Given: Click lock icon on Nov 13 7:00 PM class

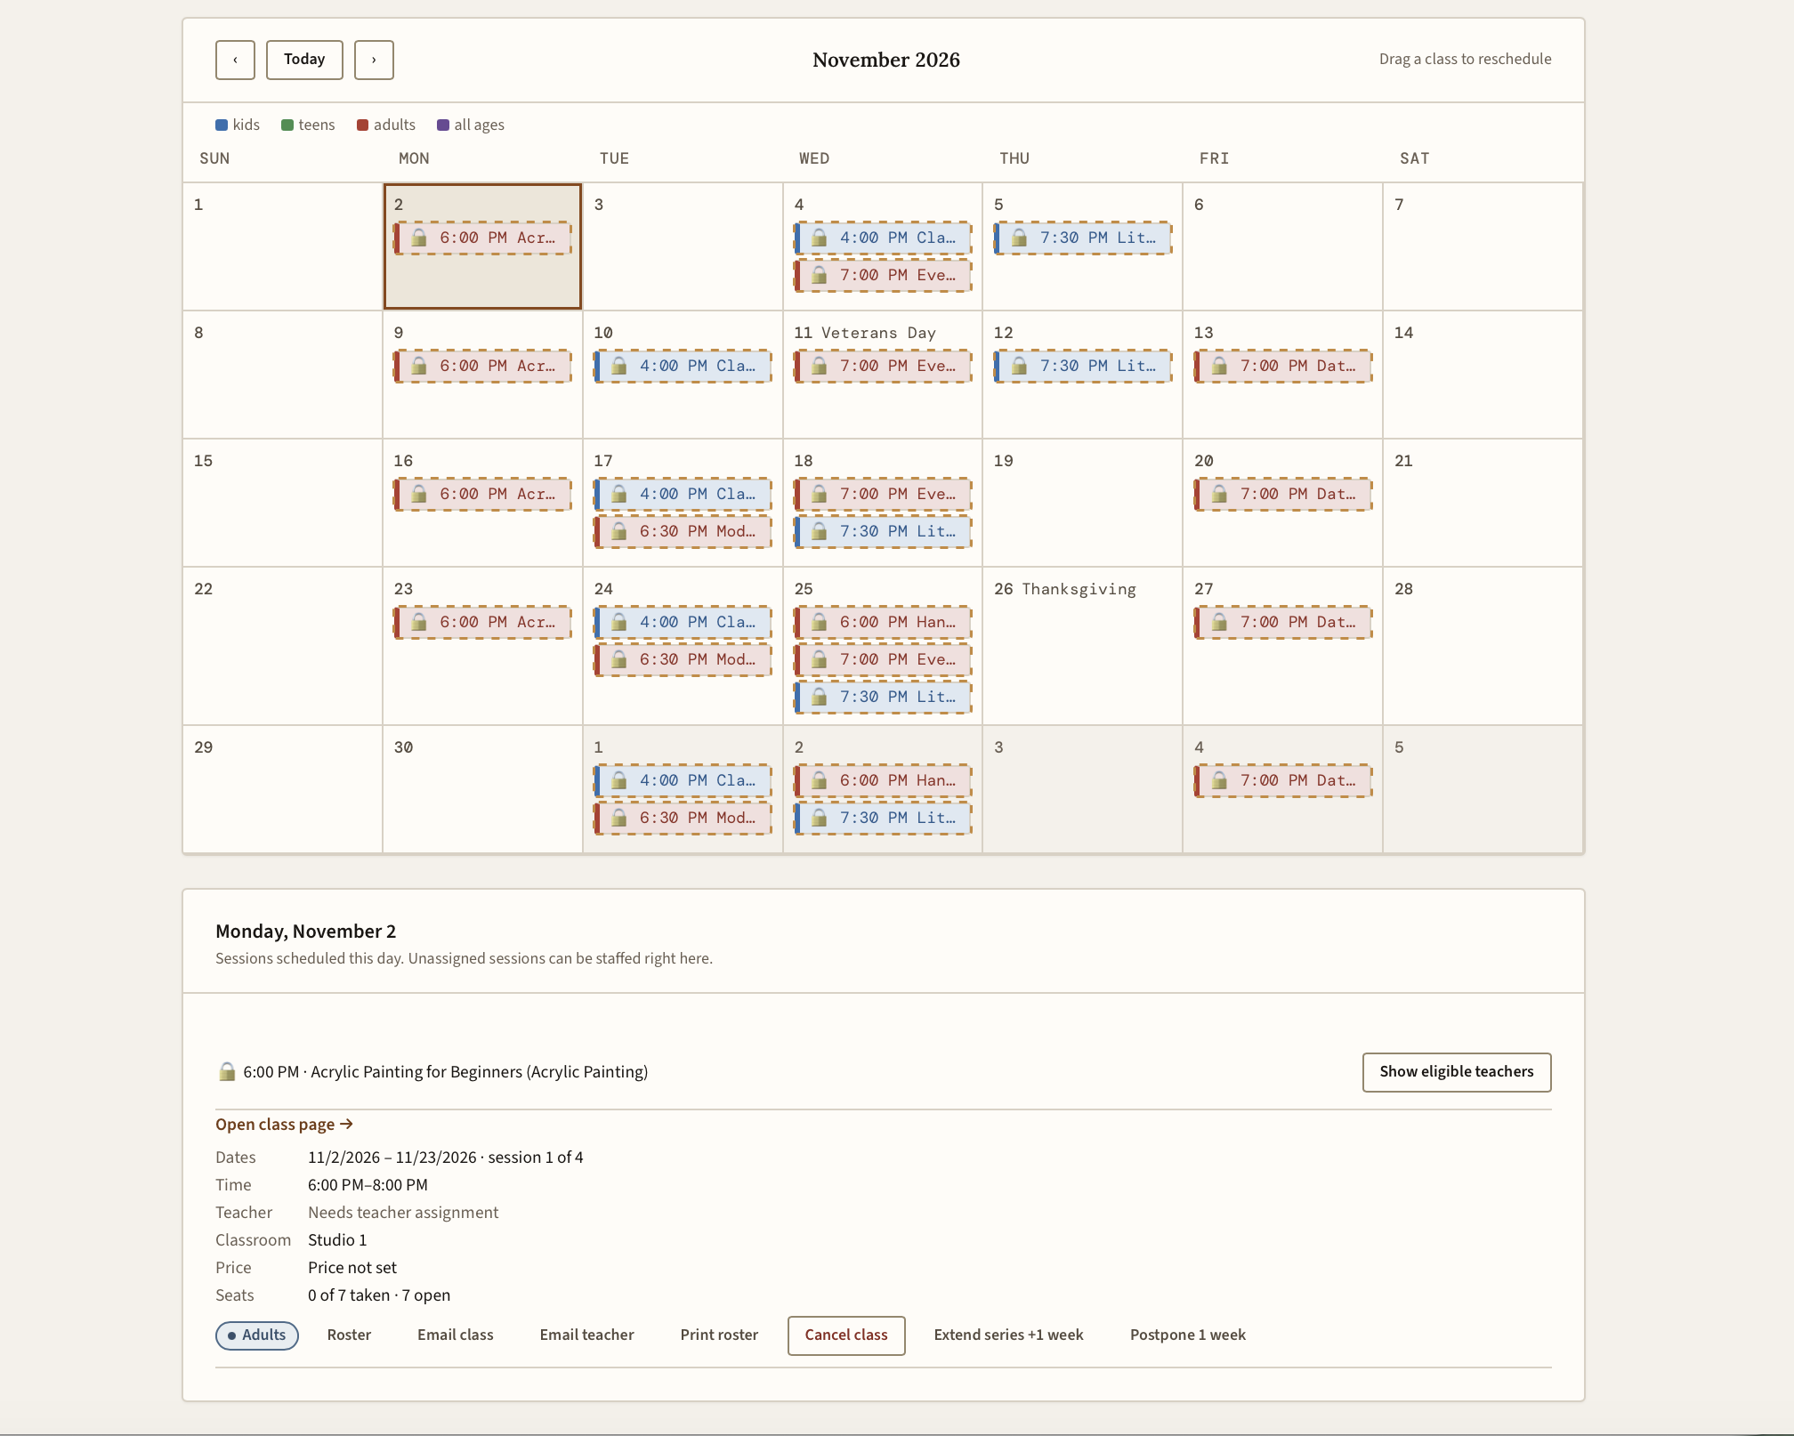Looking at the screenshot, I should 1220,366.
